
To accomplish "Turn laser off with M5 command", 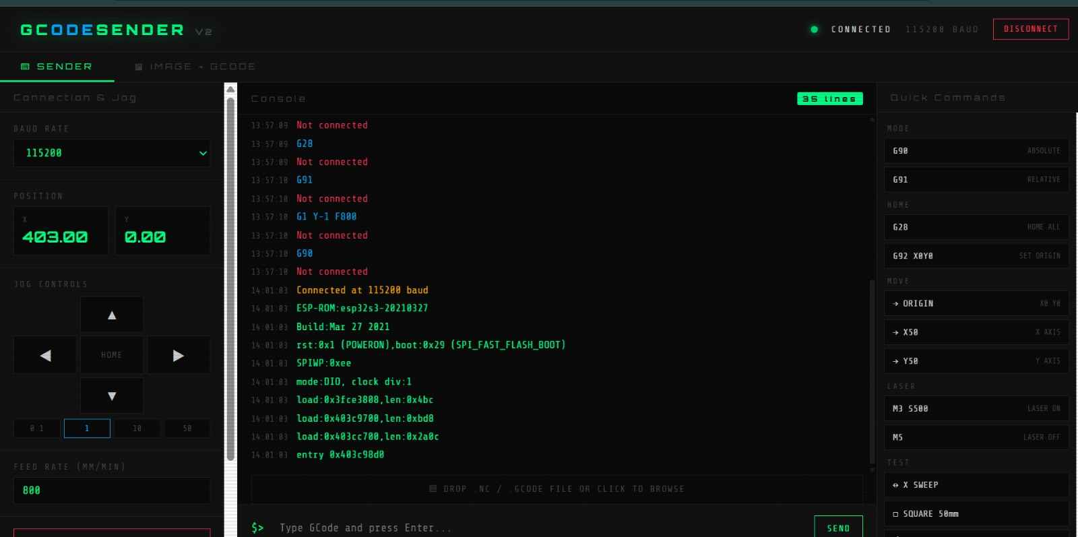I will click(976, 437).
